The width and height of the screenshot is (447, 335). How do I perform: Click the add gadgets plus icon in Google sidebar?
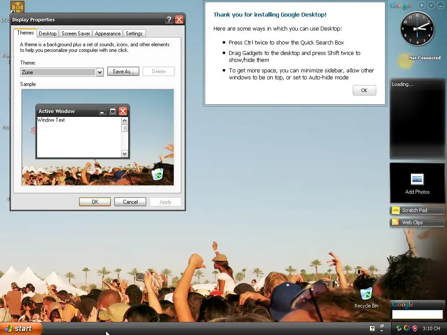(x=422, y=5)
